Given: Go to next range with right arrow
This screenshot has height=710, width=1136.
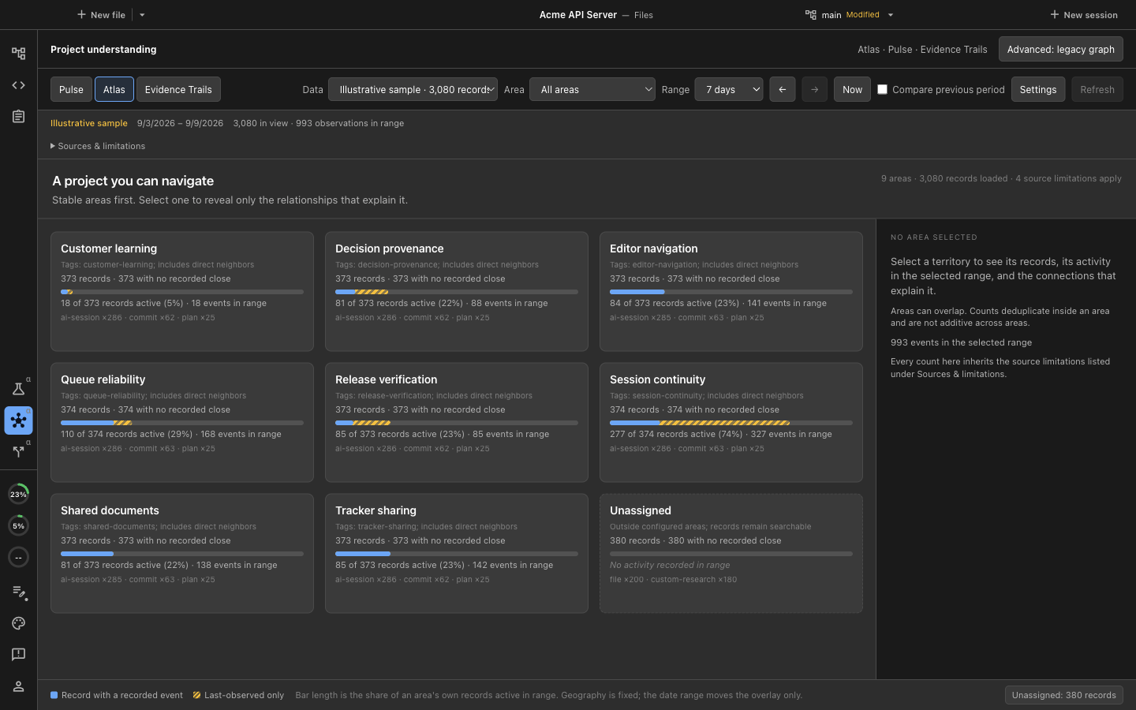Looking at the screenshot, I should (814, 90).
